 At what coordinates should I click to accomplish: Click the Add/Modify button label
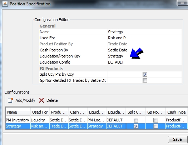25,100
